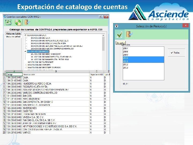Click cell CLIENTES in spreadsheet row 13
Viewport: 193px width, 145px height.
[x=56, y=111]
